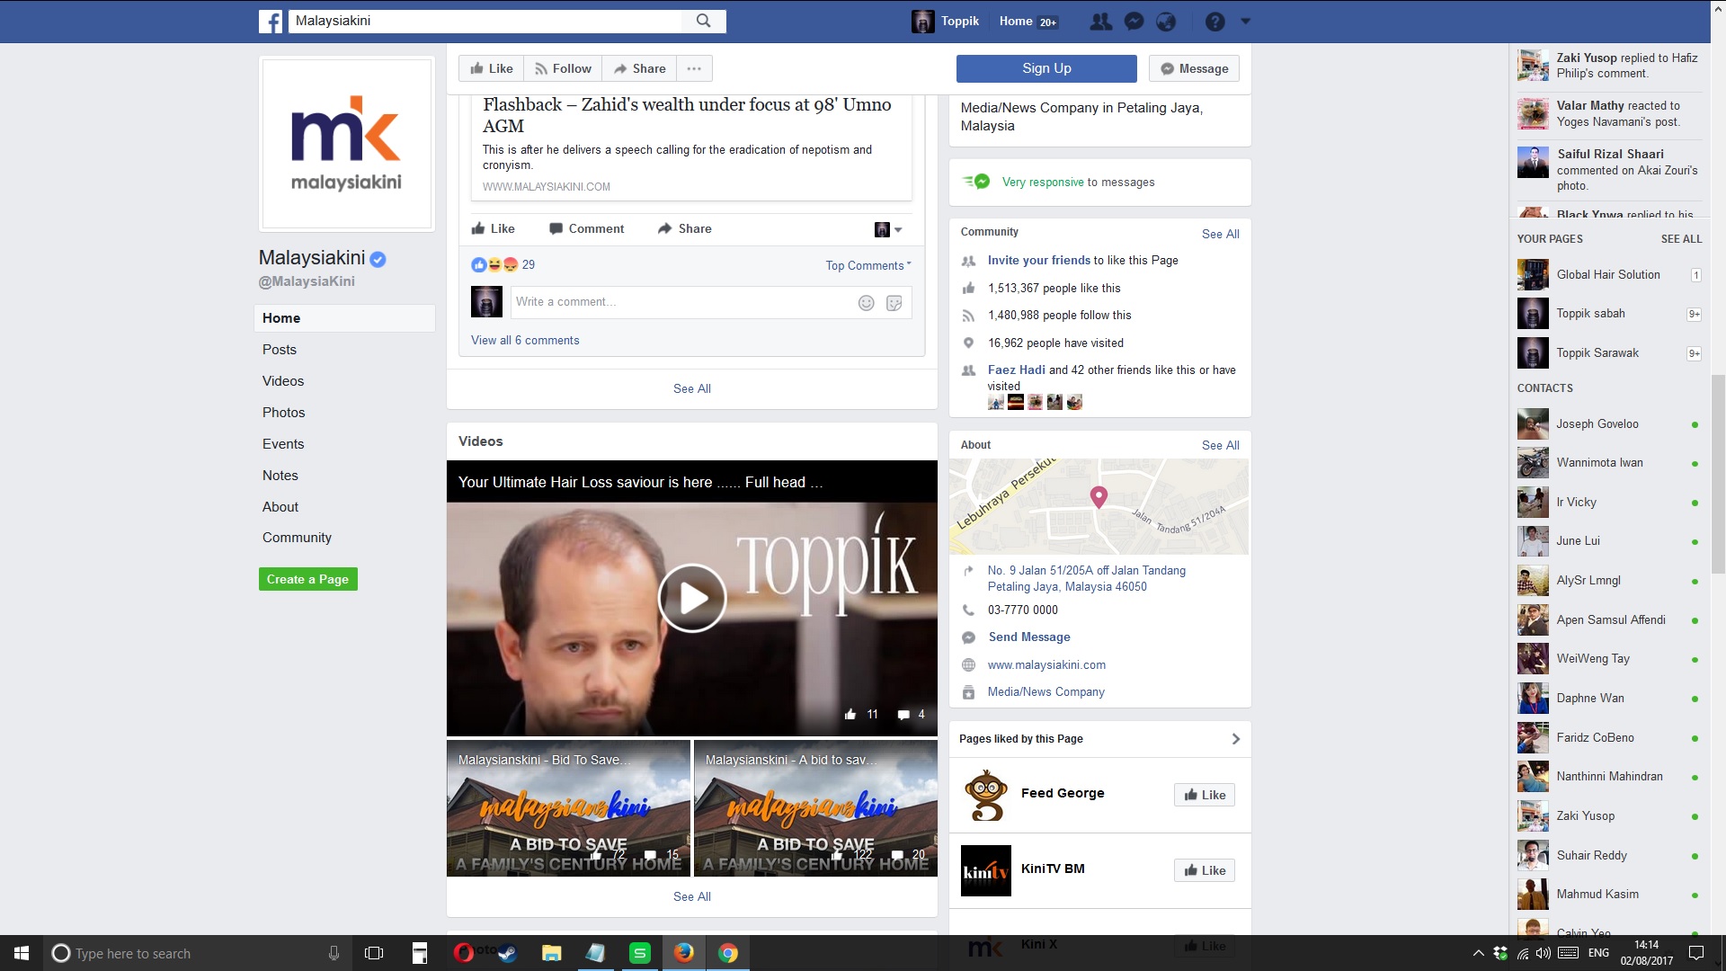Open the Friend Requests icon
Viewport: 1726px width, 971px height.
coord(1100,22)
